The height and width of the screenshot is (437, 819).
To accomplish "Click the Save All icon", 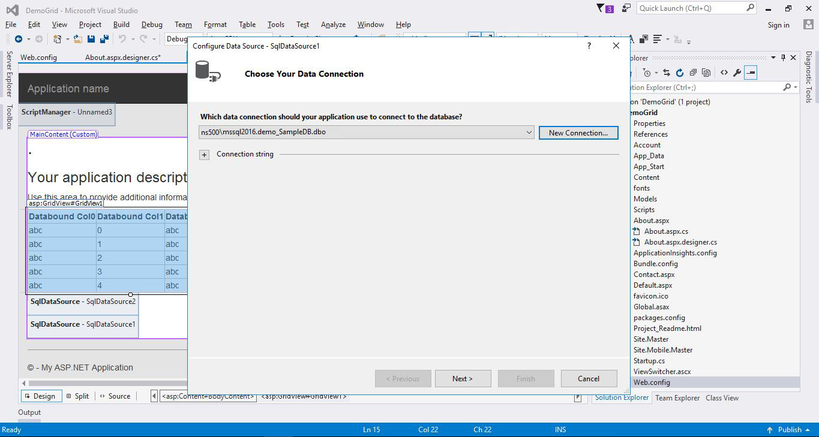I will tap(104, 39).
